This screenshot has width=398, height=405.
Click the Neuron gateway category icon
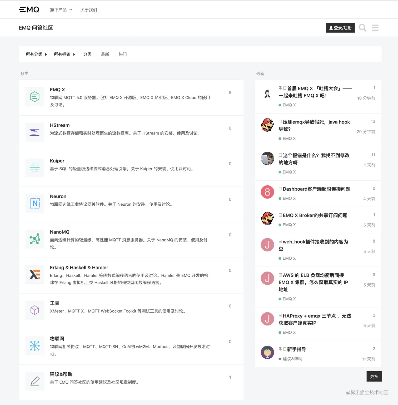point(34,203)
